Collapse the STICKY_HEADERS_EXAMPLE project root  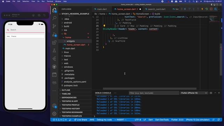[x=76, y=14]
